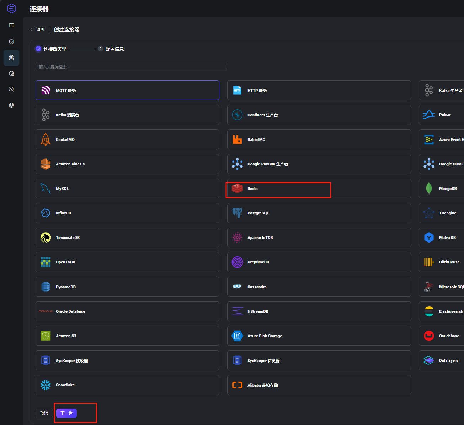Select the SysKeeper 接收器 icon
Viewport: 464px width, 425px height.
coord(46,360)
